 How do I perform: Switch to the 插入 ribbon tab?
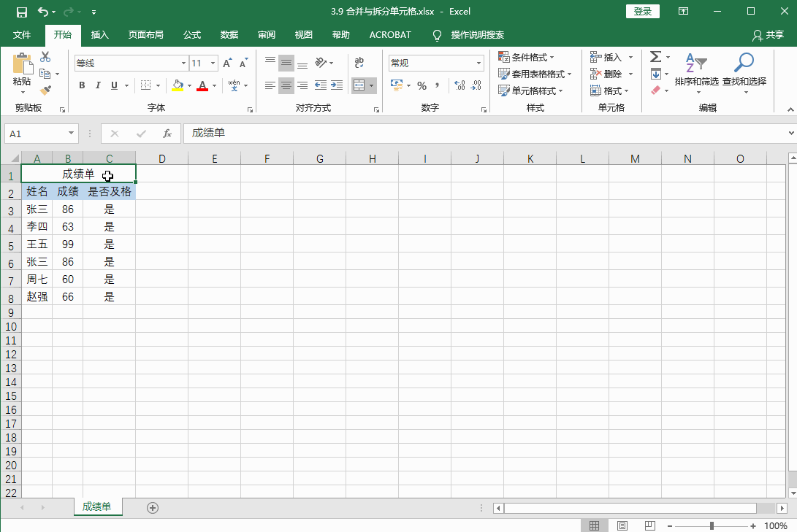pyautogui.click(x=99, y=34)
